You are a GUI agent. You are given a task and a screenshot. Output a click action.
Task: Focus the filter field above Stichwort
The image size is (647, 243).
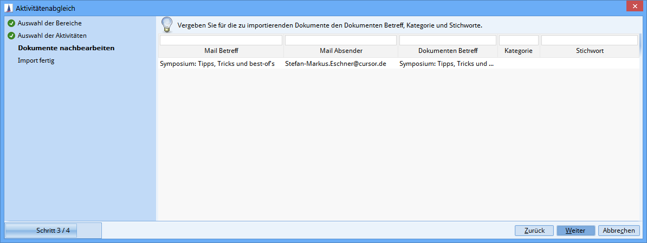(x=589, y=40)
